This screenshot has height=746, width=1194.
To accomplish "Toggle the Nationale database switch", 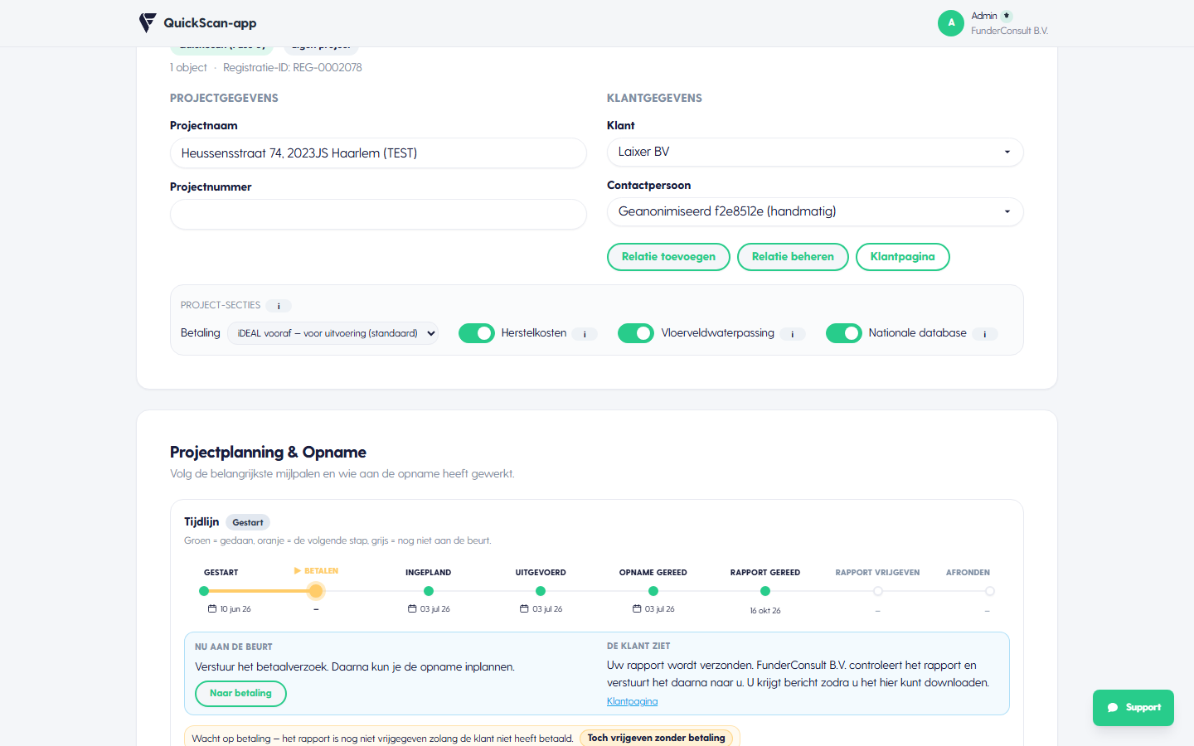I will click(844, 333).
